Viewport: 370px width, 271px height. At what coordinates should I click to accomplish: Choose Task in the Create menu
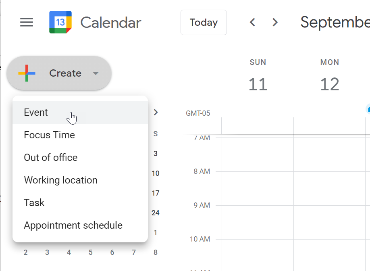34,203
